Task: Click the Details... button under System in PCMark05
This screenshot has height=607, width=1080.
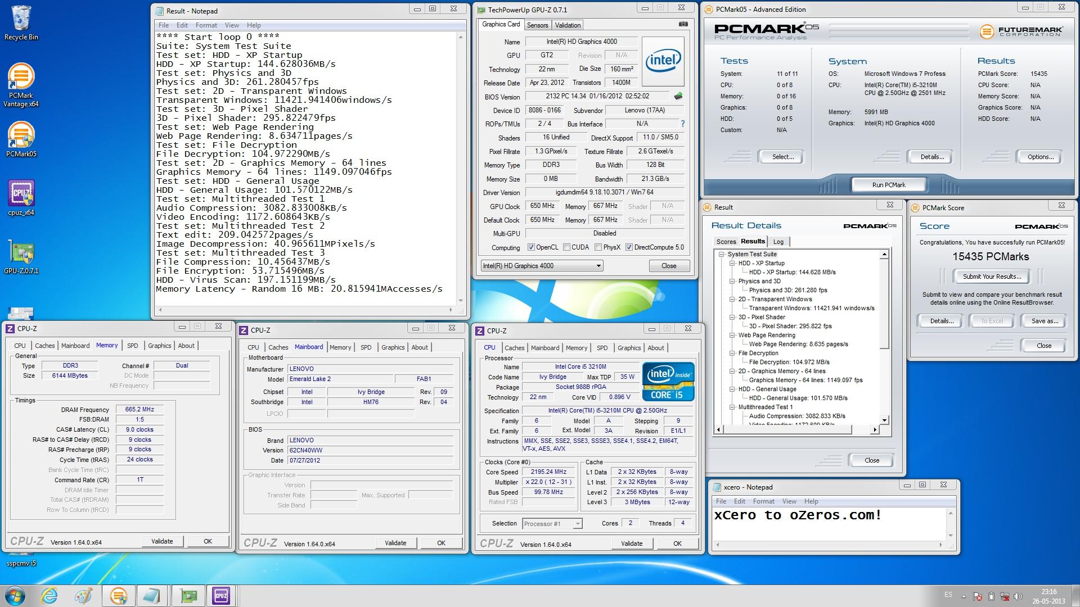Action: pyautogui.click(x=932, y=157)
